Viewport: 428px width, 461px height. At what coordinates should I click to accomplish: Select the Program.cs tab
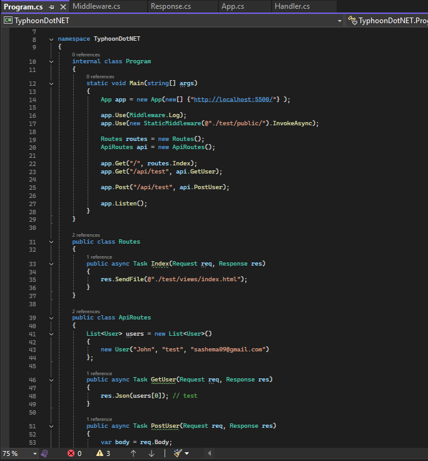tap(23, 7)
